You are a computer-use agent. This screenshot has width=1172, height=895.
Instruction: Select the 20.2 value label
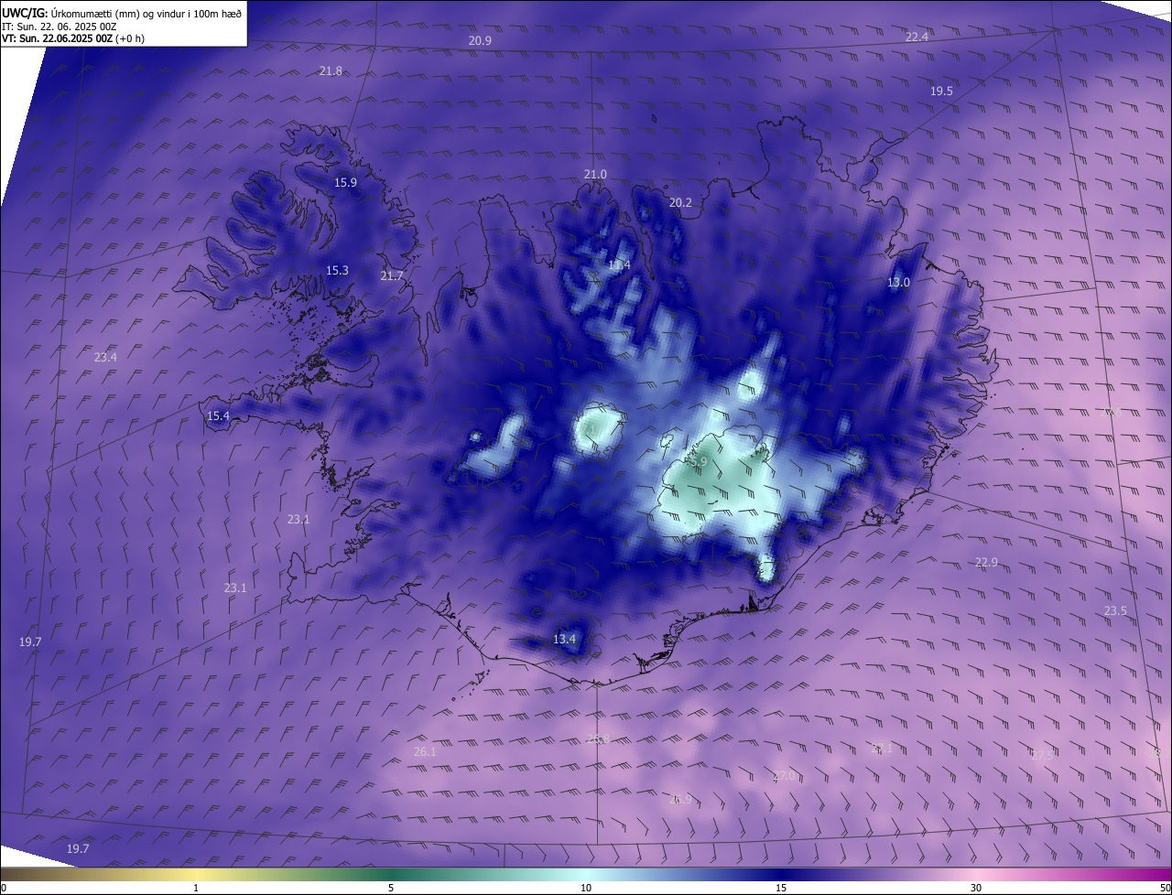680,203
